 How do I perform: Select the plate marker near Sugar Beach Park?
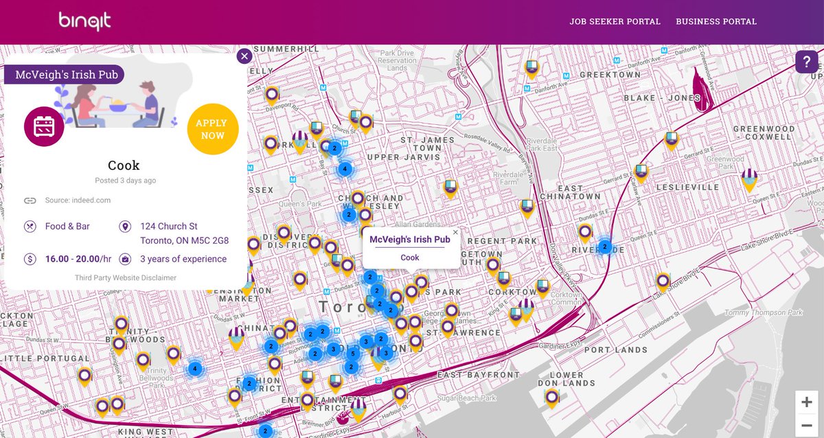400,394
